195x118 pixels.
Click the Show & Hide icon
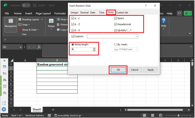pos(20,30)
